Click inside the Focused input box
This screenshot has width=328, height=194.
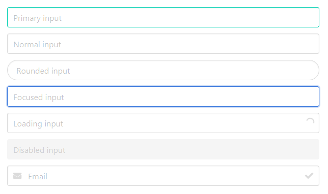click(x=163, y=96)
